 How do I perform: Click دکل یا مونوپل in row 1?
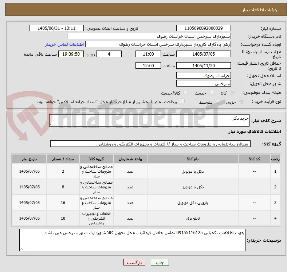193,172
